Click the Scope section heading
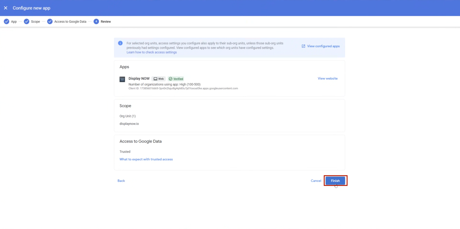 pos(125,106)
